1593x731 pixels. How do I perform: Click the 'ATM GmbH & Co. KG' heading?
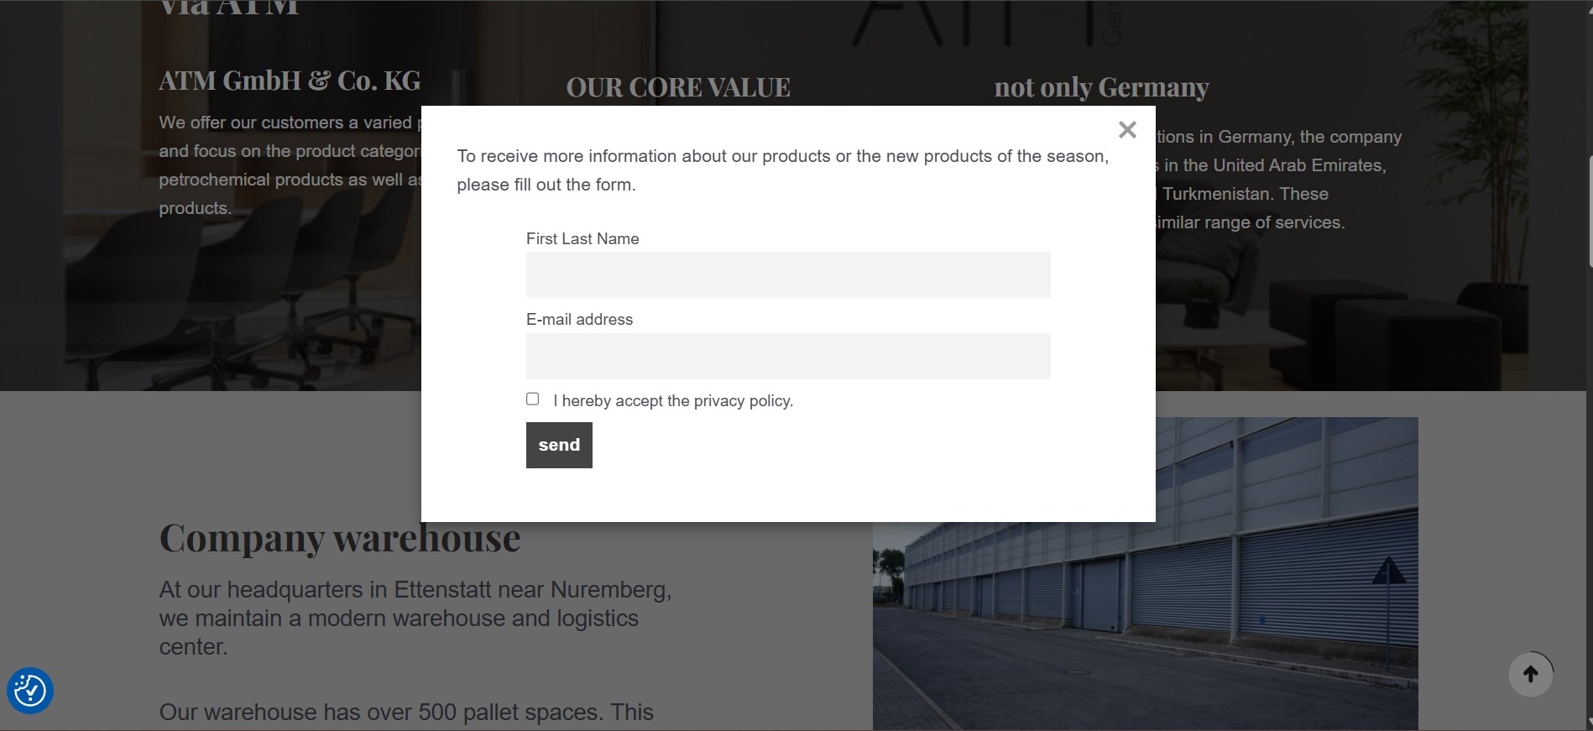[290, 81]
